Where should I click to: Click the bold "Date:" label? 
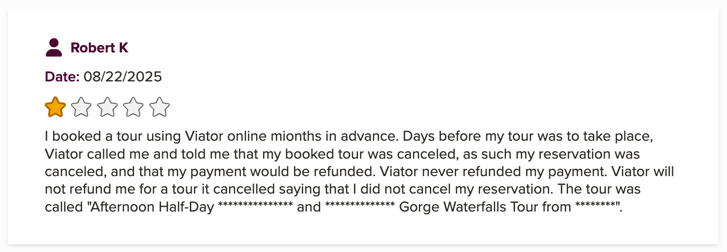tap(62, 76)
